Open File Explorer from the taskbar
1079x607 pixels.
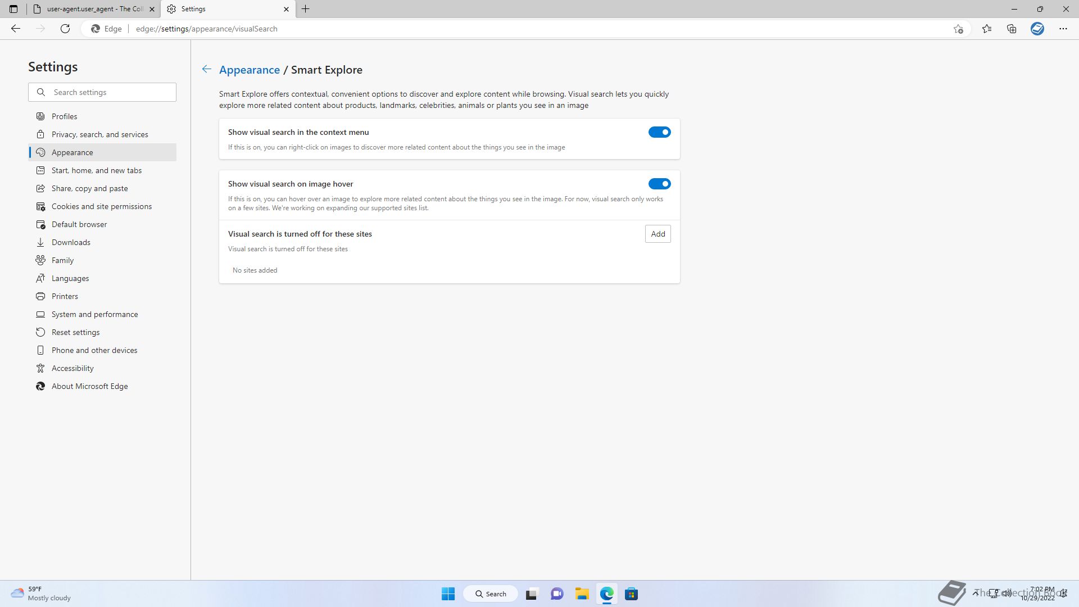[582, 594]
